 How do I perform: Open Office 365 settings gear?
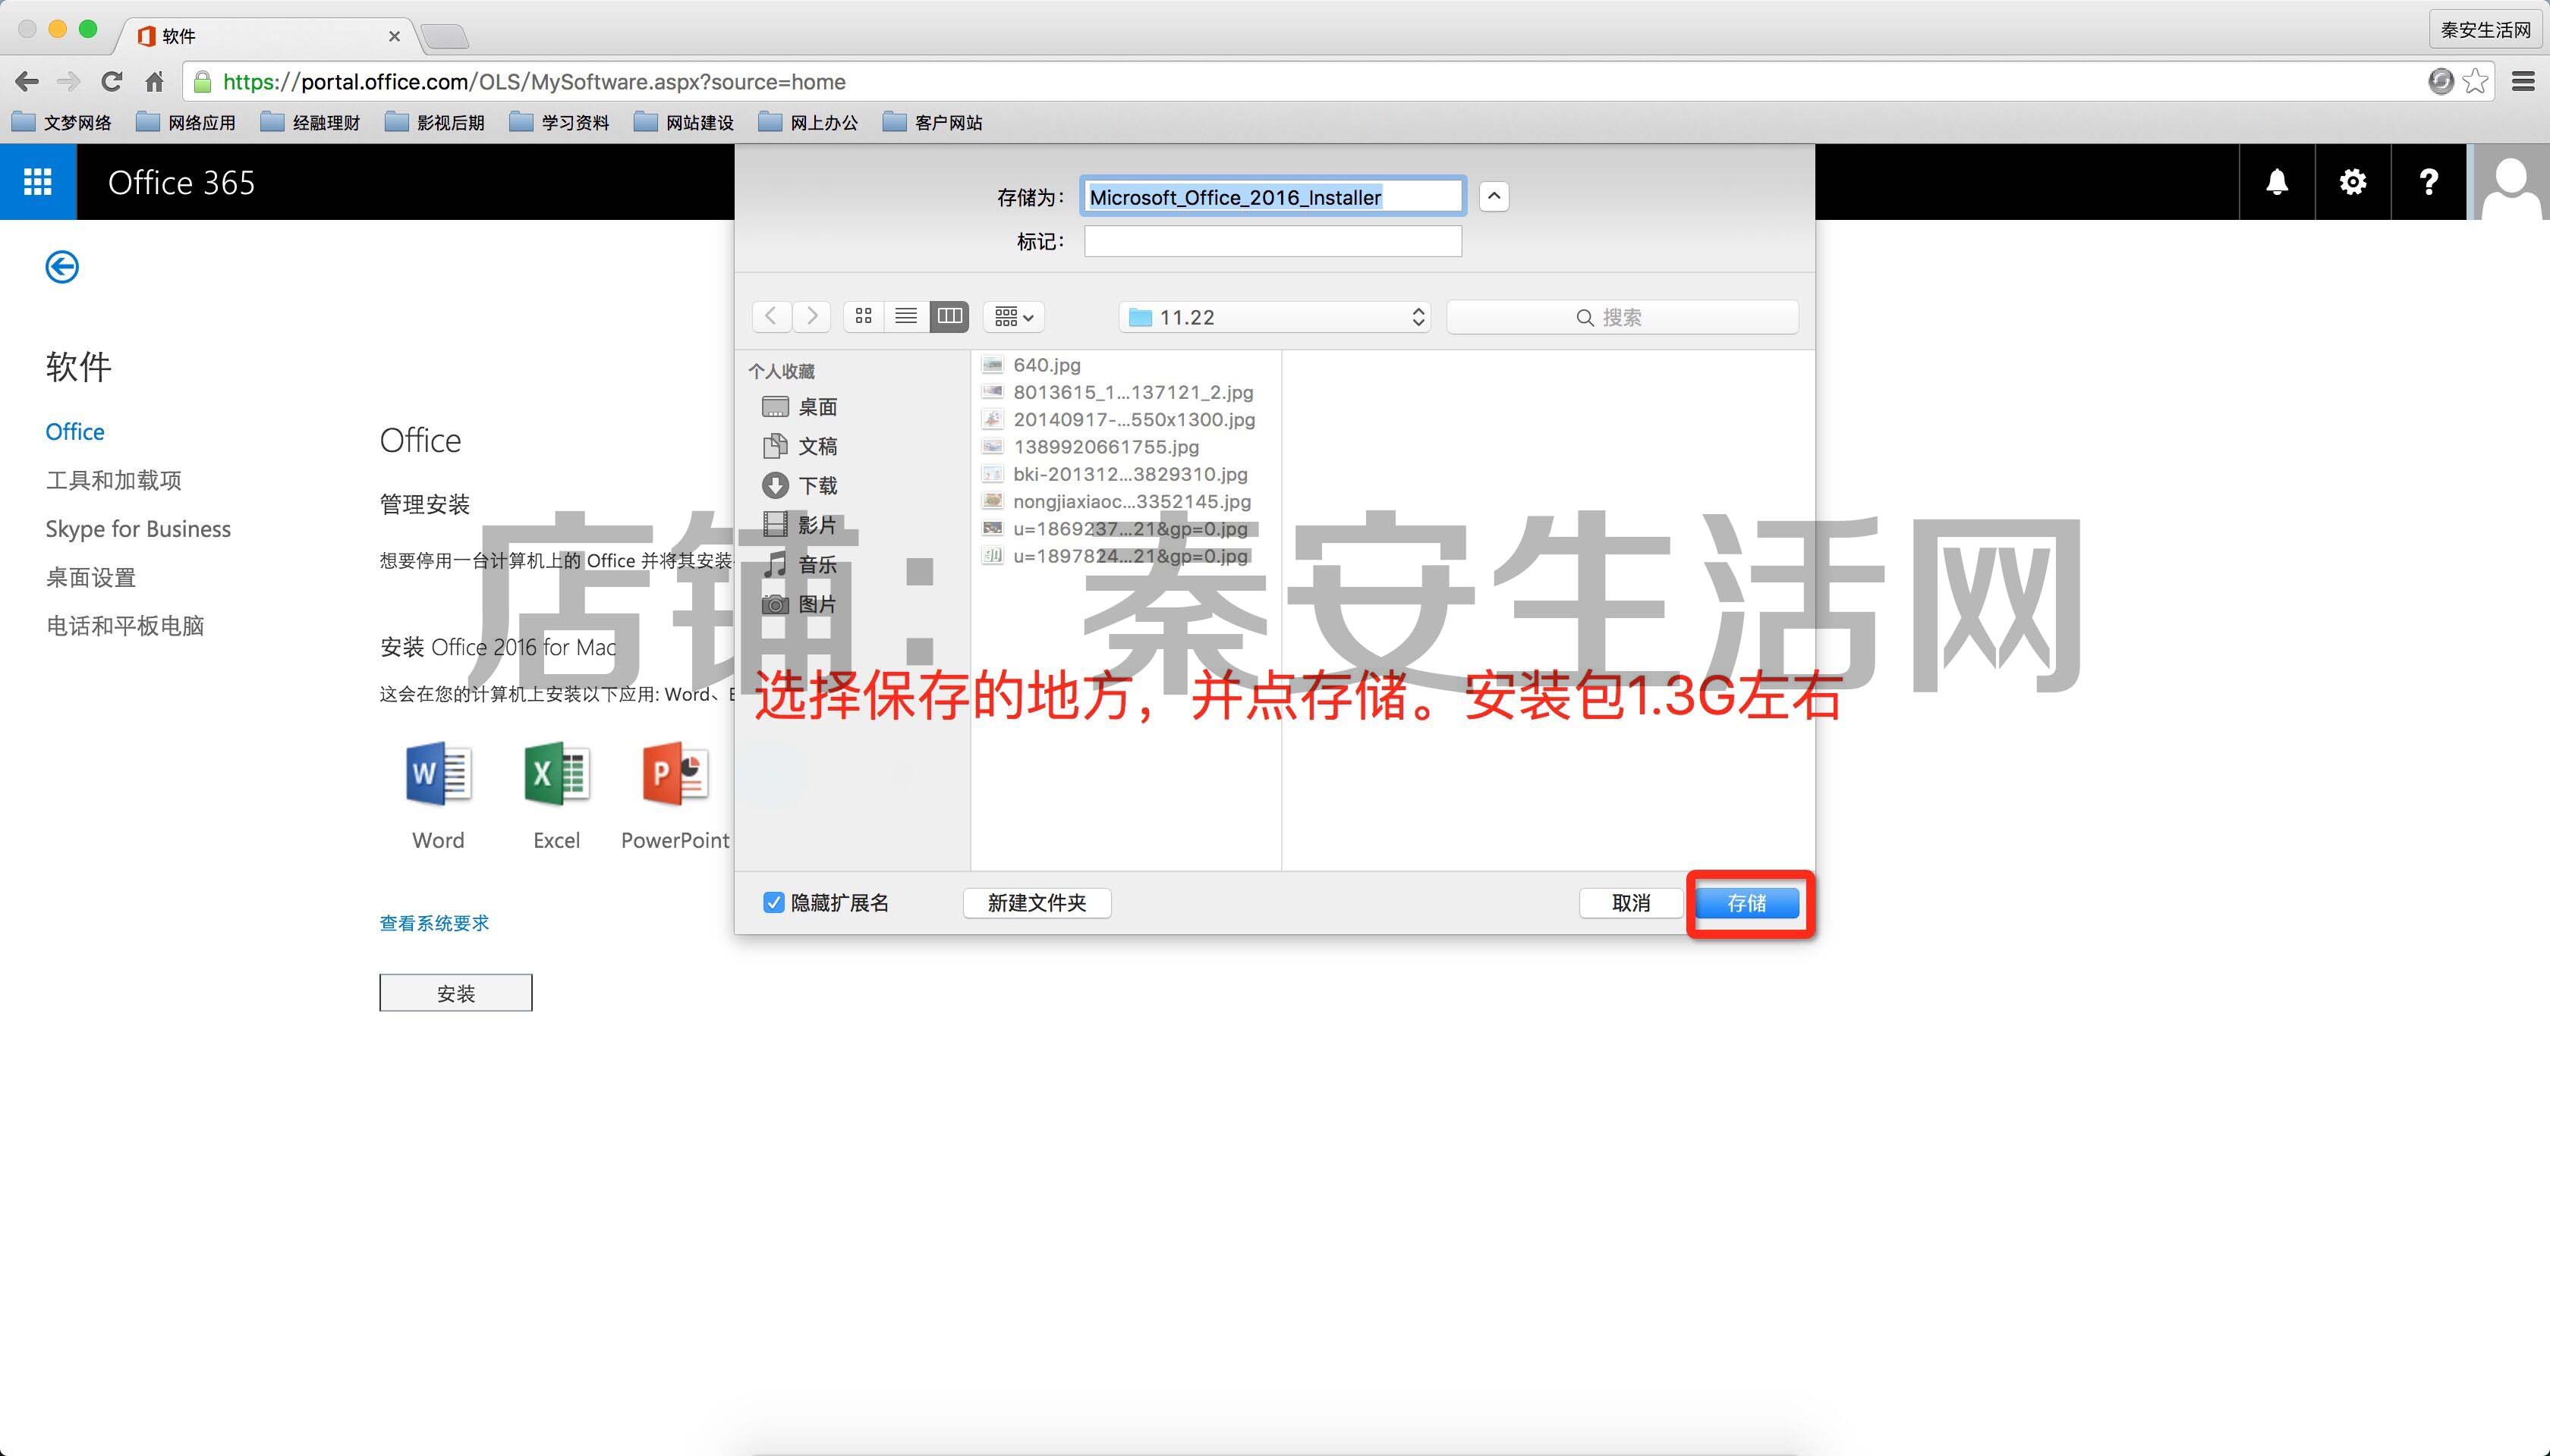click(x=2353, y=182)
